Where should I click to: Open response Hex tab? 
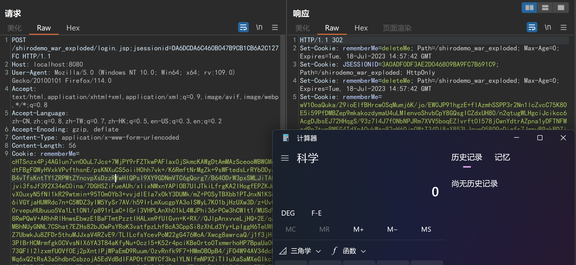click(361, 28)
